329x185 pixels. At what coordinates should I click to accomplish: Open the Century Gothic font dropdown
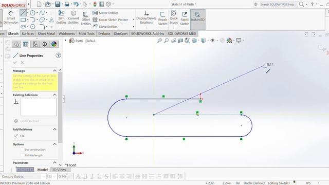click(x=44, y=177)
